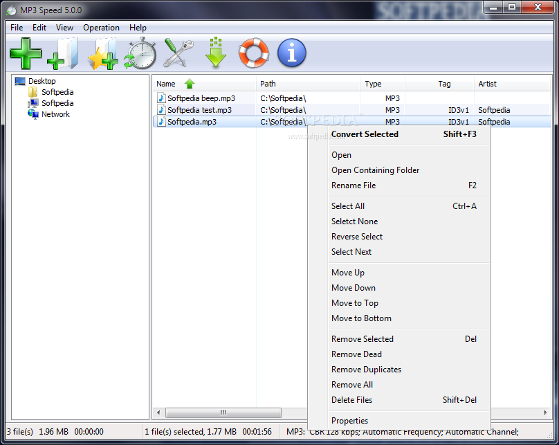The width and height of the screenshot is (559, 445).
Task: Click the Desktop monitor icon in tree
Action: pyautogui.click(x=20, y=81)
